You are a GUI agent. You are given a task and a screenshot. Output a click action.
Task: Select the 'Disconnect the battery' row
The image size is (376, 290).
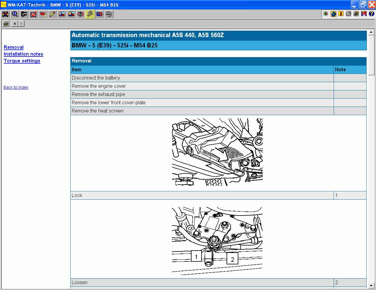click(218, 78)
